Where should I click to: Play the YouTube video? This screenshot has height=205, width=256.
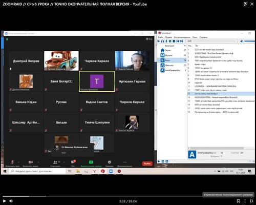tap(5, 201)
